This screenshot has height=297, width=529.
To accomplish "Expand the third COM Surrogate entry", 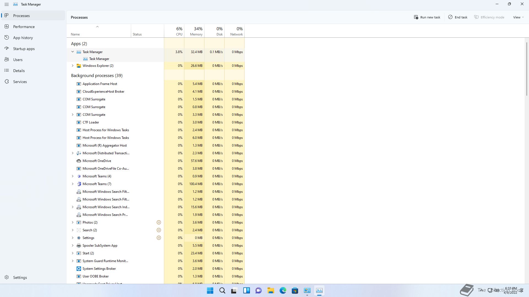I will point(72,114).
